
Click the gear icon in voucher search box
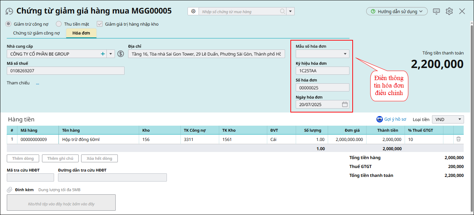click(193, 11)
